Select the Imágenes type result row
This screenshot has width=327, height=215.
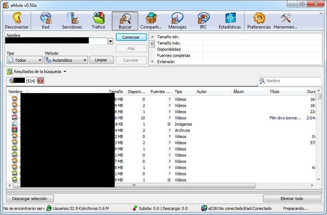pos(161,124)
